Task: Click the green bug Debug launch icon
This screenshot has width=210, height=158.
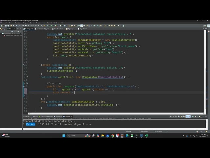Action: click(x=48, y=26)
